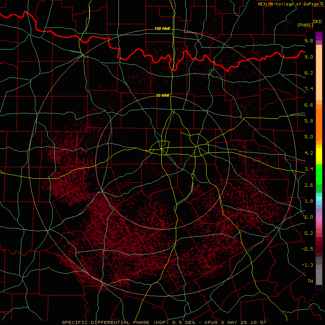325x325 pixels.
Task: Select the 100 NMI range ring label
Action: [162, 29]
